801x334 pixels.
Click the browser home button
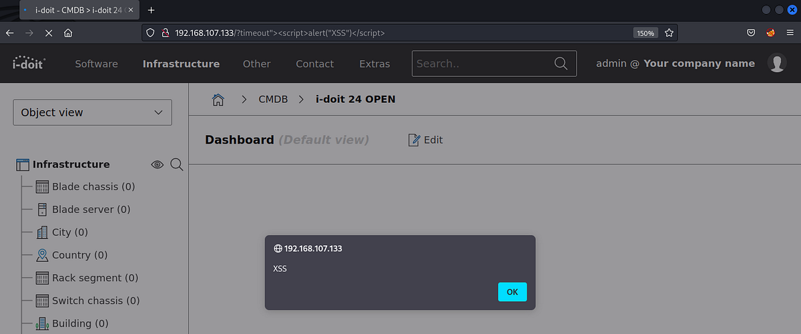67,33
